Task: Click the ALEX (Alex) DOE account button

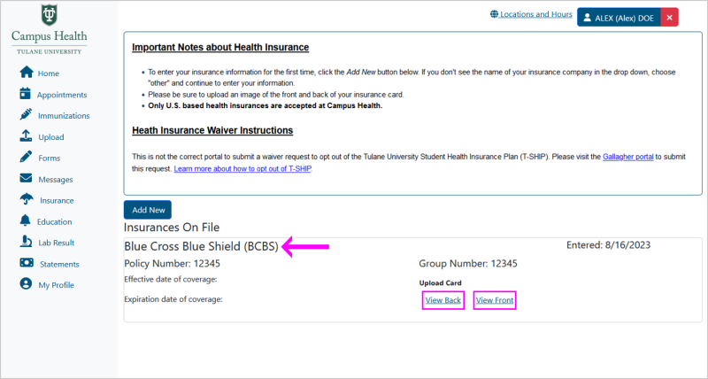Action: [x=619, y=18]
